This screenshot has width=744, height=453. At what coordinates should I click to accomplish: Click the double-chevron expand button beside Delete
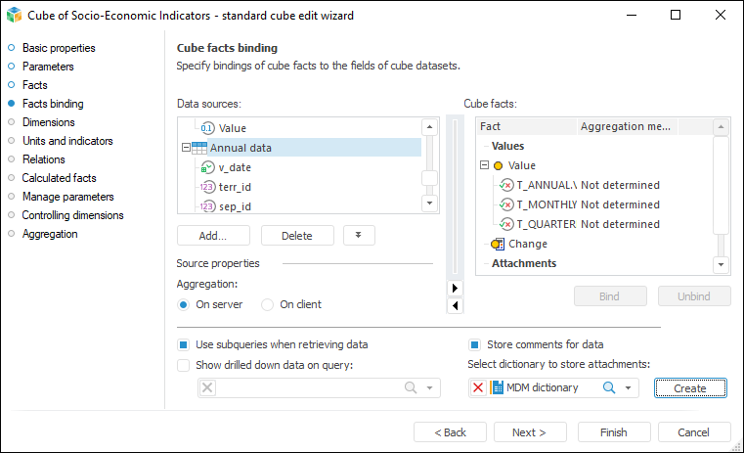pyautogui.click(x=359, y=235)
